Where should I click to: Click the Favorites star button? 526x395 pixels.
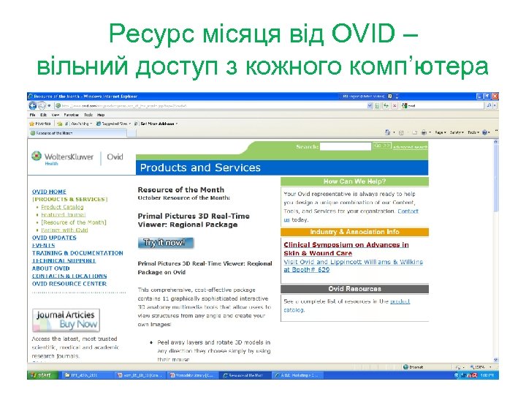pos(40,124)
